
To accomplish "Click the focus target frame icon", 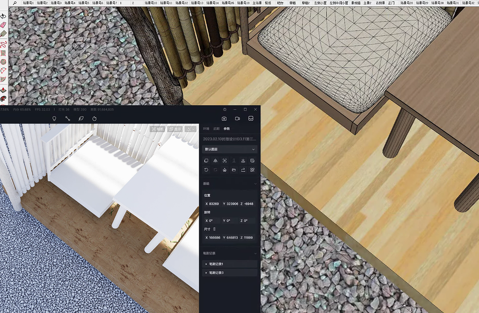I will point(225,160).
